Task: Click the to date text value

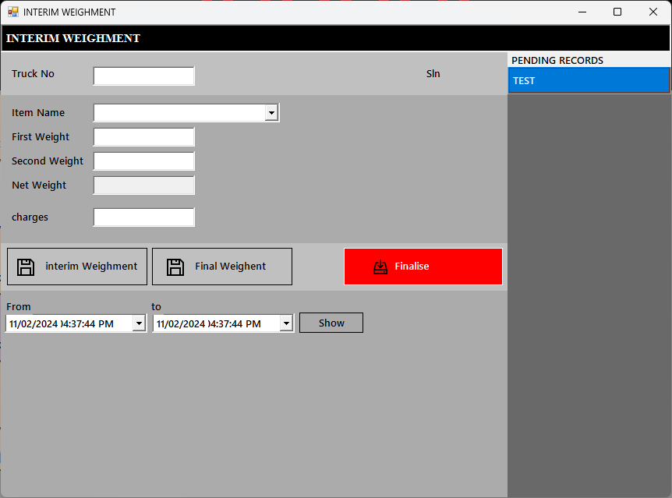Action: click(x=210, y=323)
